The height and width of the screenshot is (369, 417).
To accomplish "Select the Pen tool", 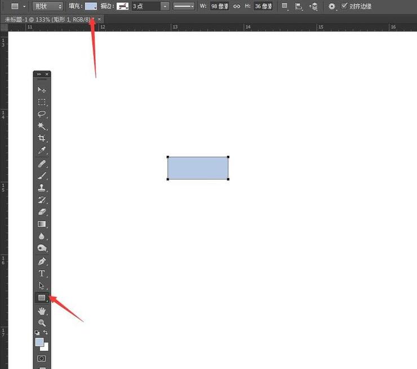I will point(42,261).
